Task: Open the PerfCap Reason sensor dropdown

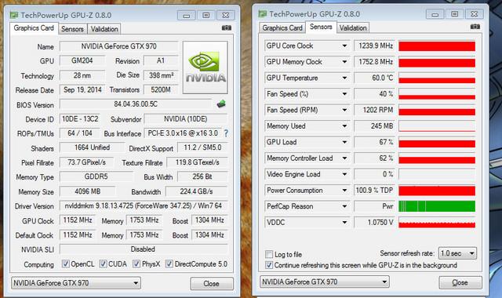Action: tap(344, 206)
